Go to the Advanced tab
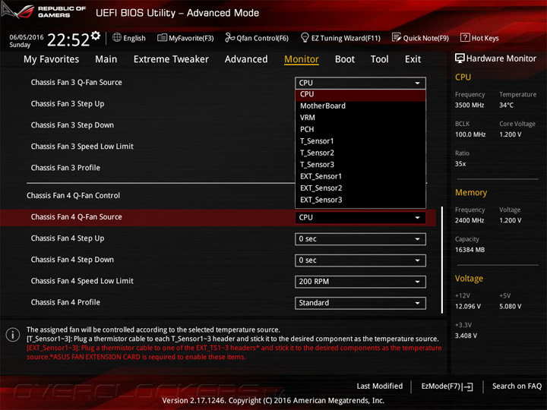This screenshot has width=547, height=410. pos(246,59)
